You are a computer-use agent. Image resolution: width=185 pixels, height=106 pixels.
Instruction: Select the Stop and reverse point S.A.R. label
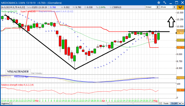click(x=56, y=11)
